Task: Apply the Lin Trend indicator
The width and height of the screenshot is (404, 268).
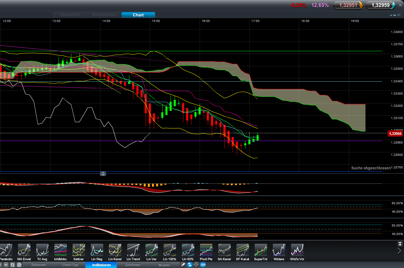Action: (x=133, y=250)
